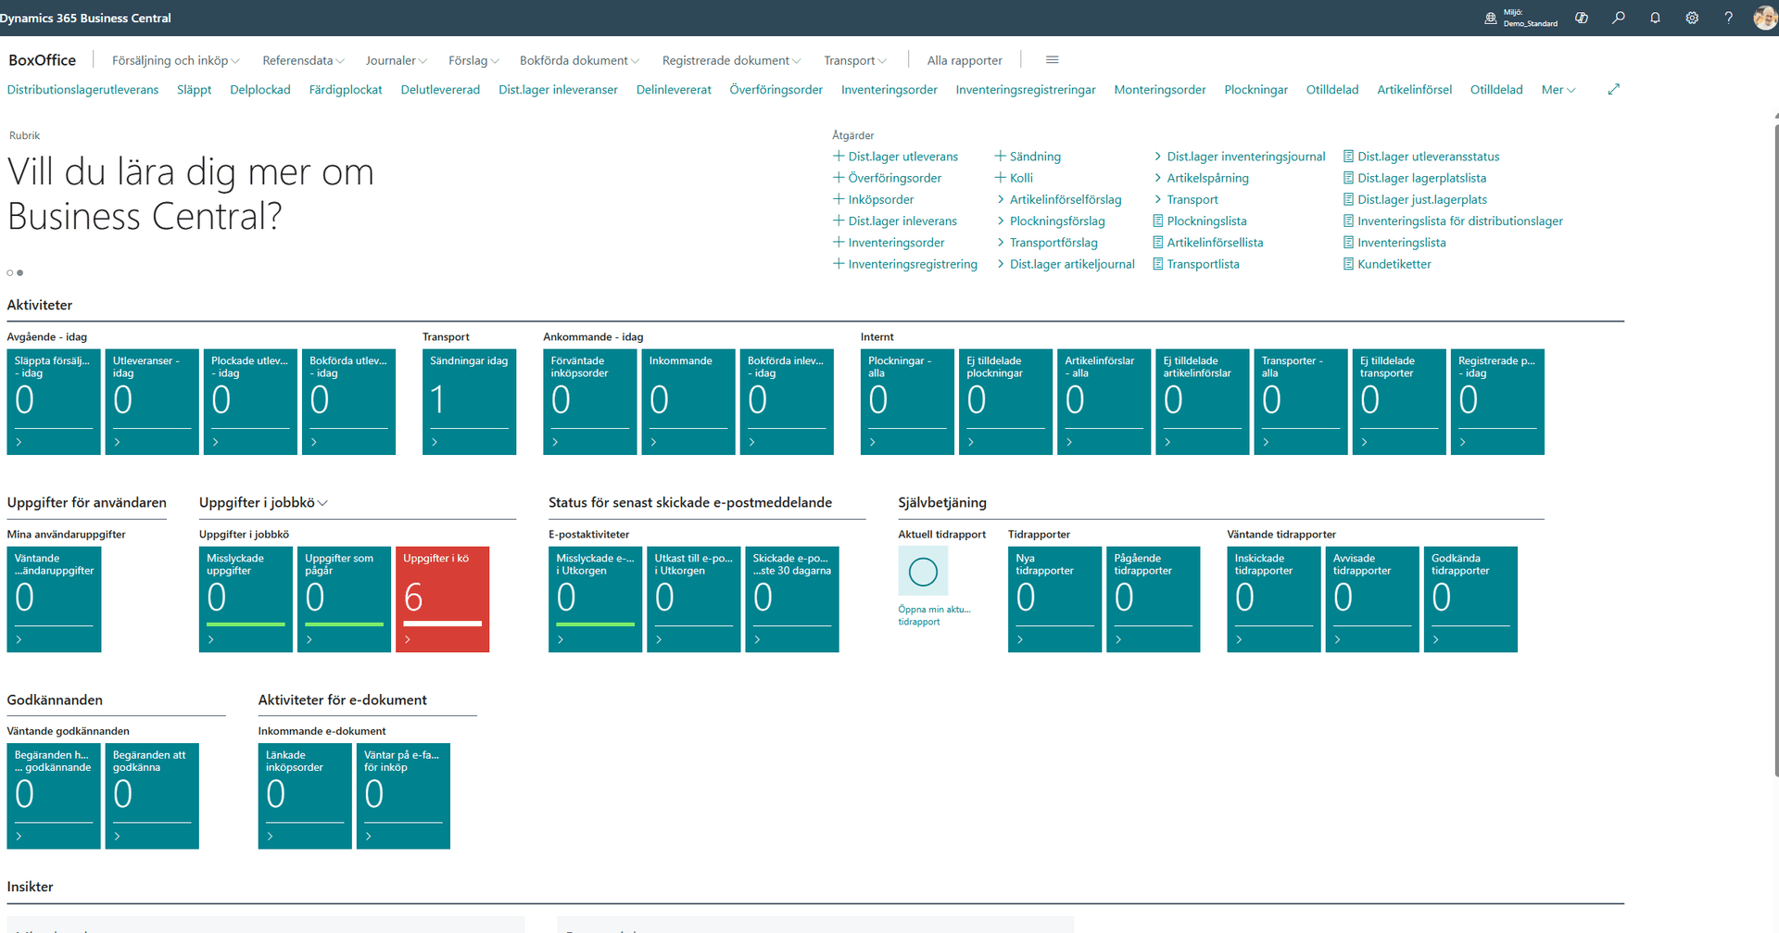The image size is (1779, 933).
Task: Open the Länkade inköpsorder tile
Action: (x=305, y=796)
